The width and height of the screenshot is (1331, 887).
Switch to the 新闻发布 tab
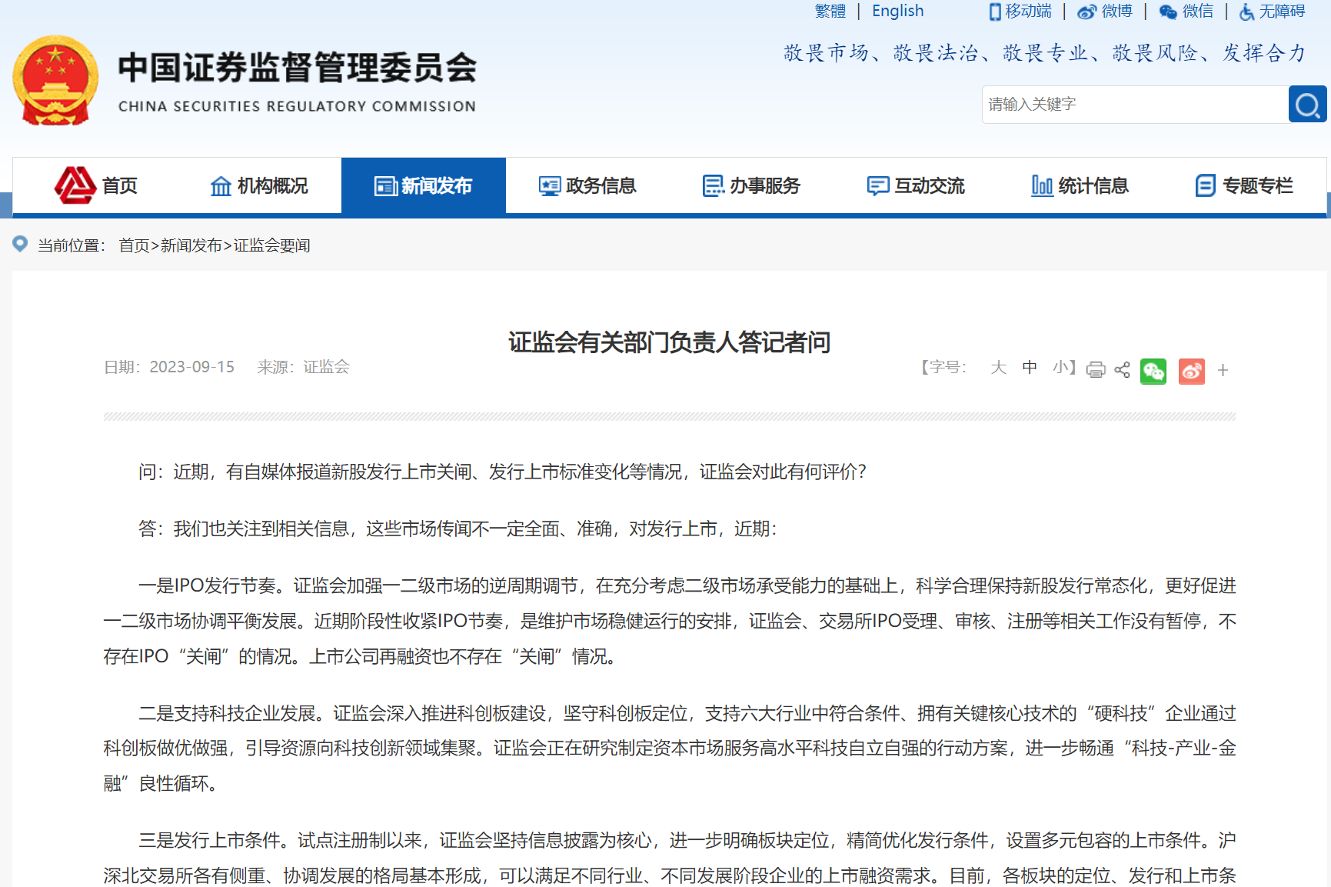pos(423,185)
